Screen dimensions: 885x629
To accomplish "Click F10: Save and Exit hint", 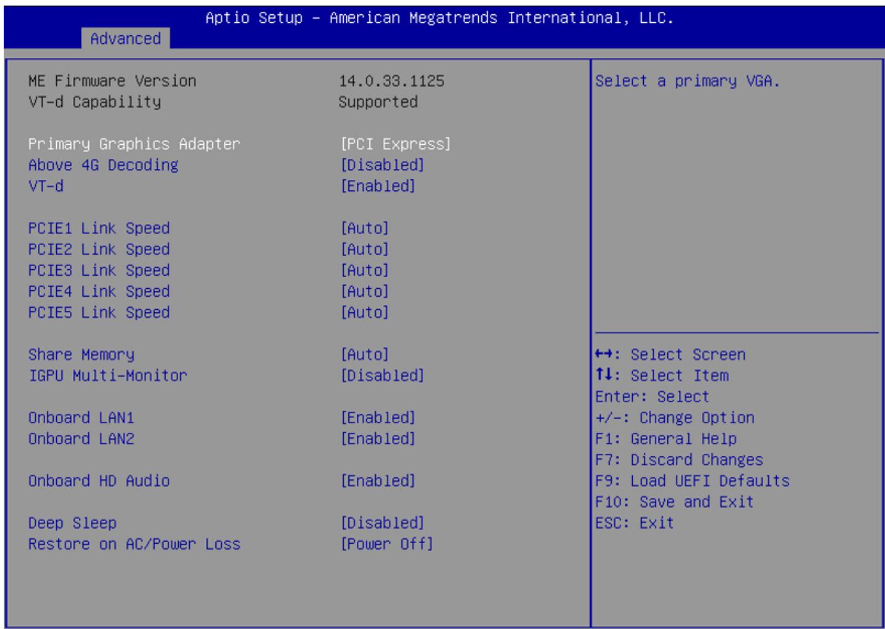I will [675, 502].
